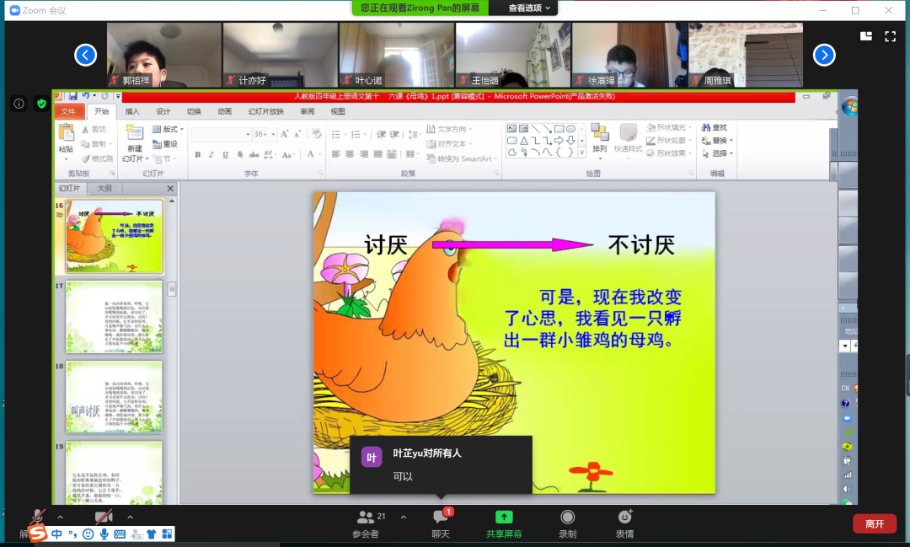Screen dimensions: 910x547
Task: Toggle underline formatting
Action: click(225, 154)
